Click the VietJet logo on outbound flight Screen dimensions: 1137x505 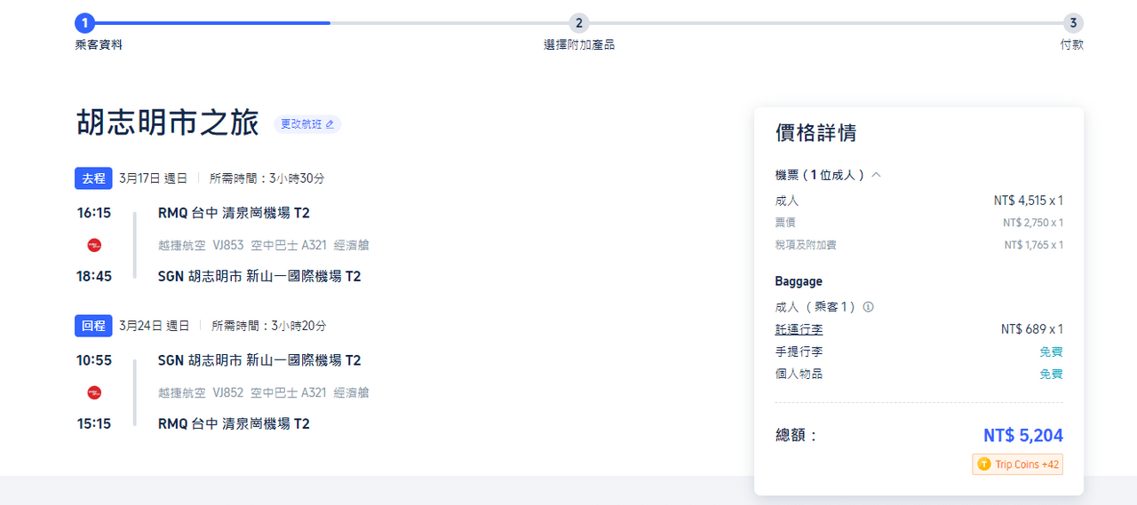coord(94,245)
